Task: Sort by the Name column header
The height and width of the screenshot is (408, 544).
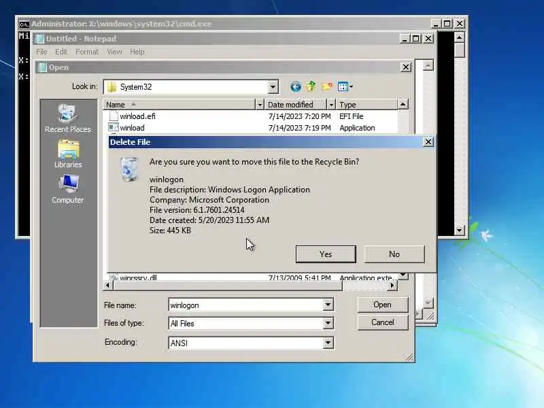Action: [179, 105]
